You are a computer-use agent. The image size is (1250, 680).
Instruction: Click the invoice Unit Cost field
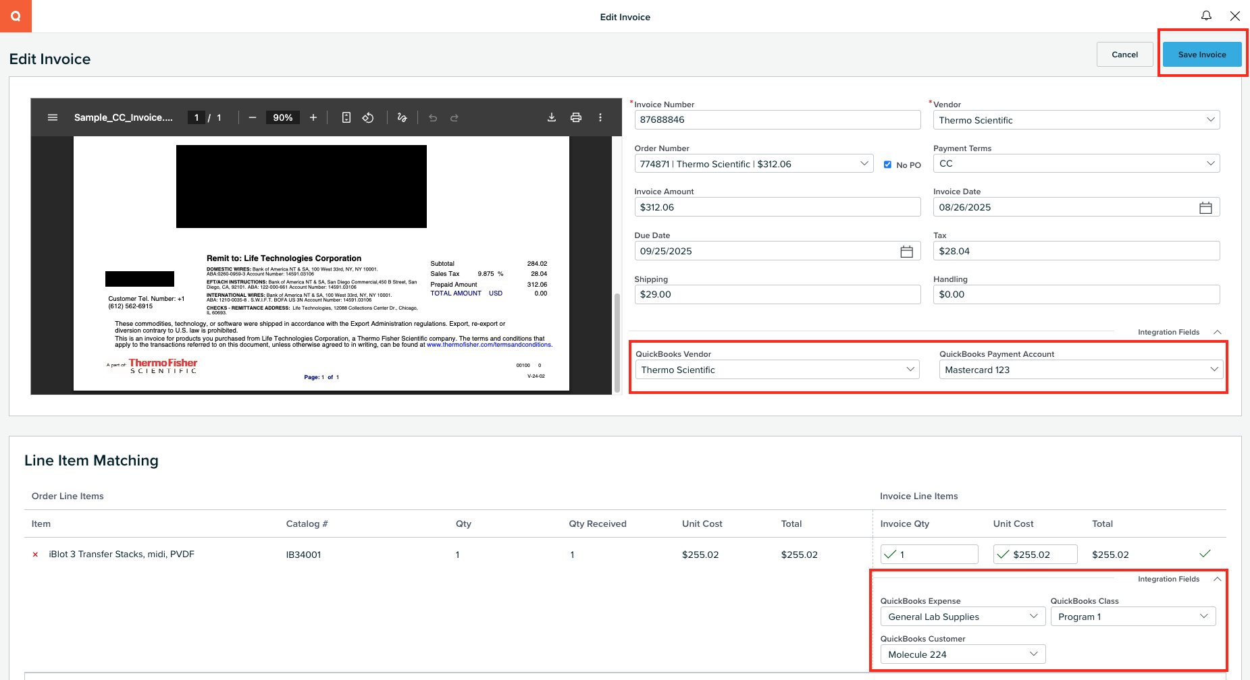click(1035, 555)
